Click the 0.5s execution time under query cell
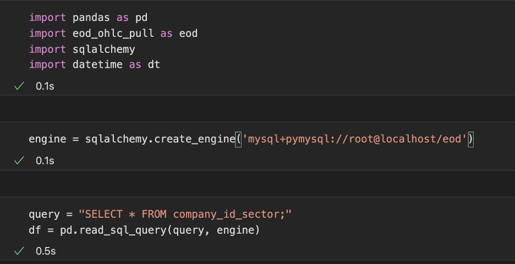This screenshot has width=515, height=264. coord(46,251)
